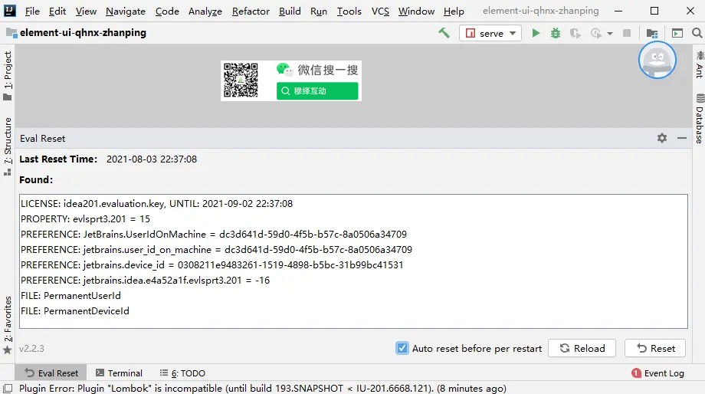The width and height of the screenshot is (705, 394).
Task: Open the Refactor menu
Action: (x=251, y=11)
